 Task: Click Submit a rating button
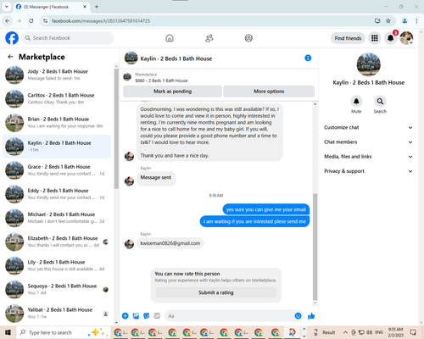[216, 292]
